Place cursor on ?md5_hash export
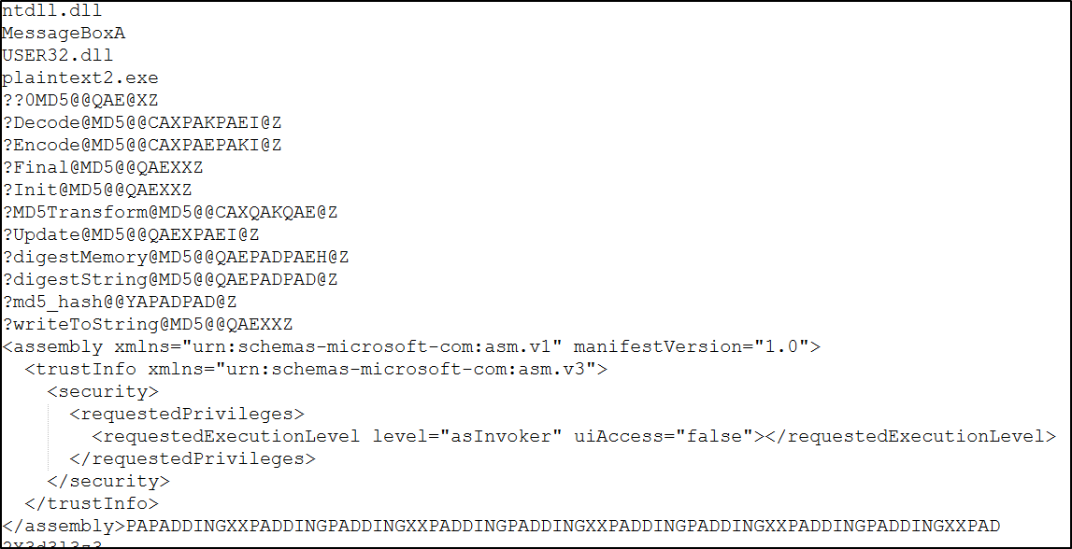 119,303
